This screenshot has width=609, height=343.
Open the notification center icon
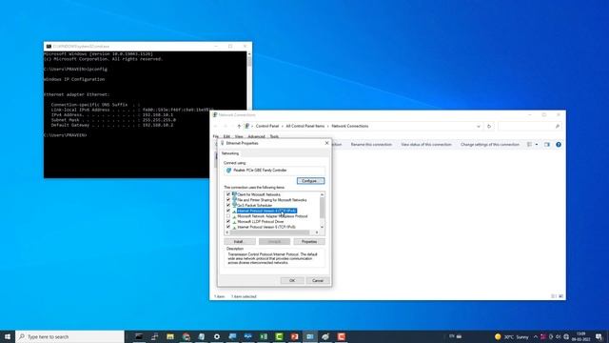click(599, 336)
